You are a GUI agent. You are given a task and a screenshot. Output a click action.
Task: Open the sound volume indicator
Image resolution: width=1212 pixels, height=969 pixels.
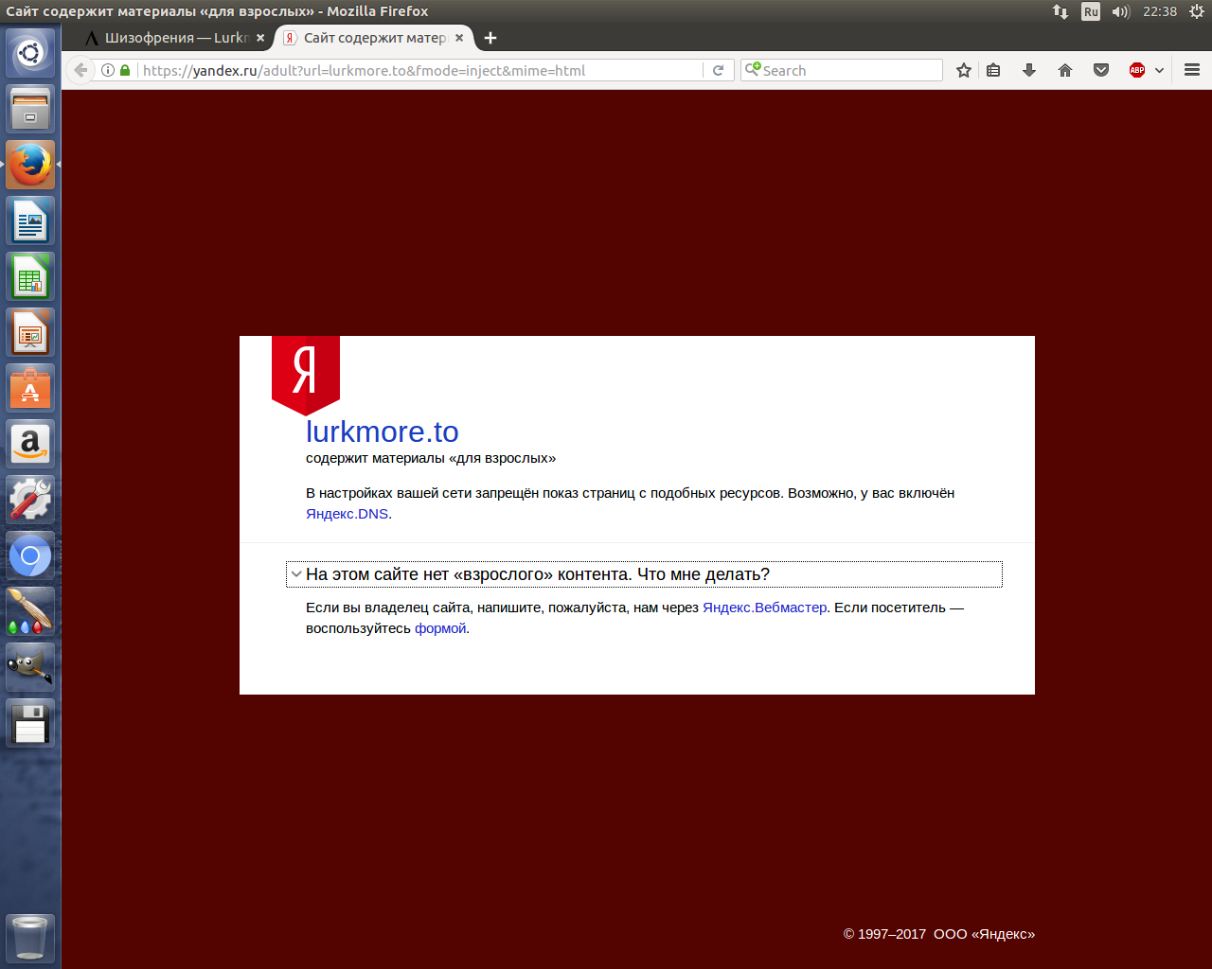click(1121, 11)
